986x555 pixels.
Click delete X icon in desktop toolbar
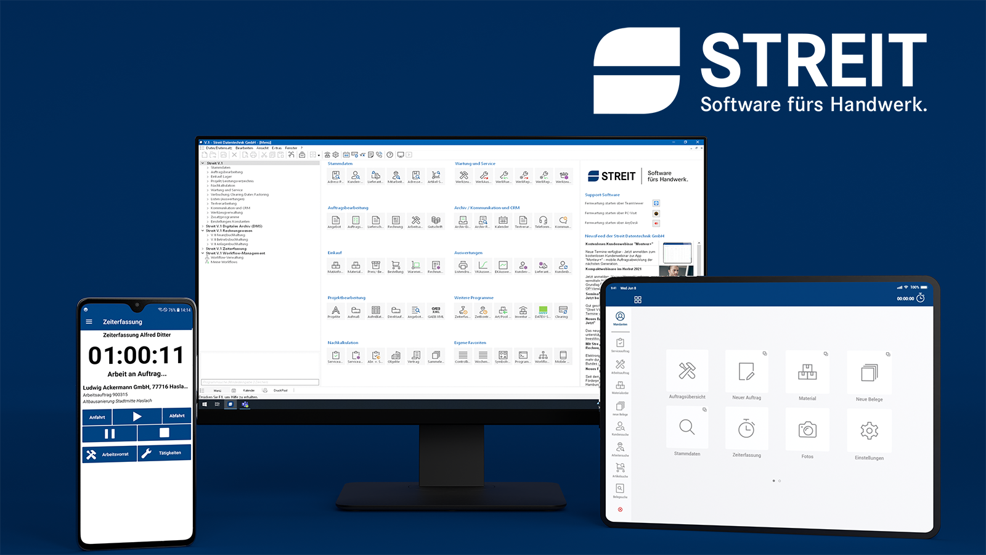(234, 155)
